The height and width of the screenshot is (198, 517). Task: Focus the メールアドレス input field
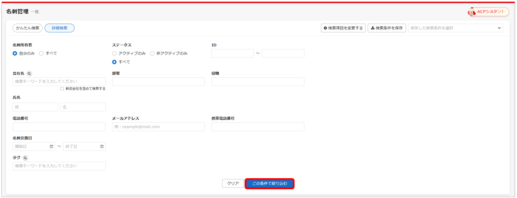click(158, 127)
